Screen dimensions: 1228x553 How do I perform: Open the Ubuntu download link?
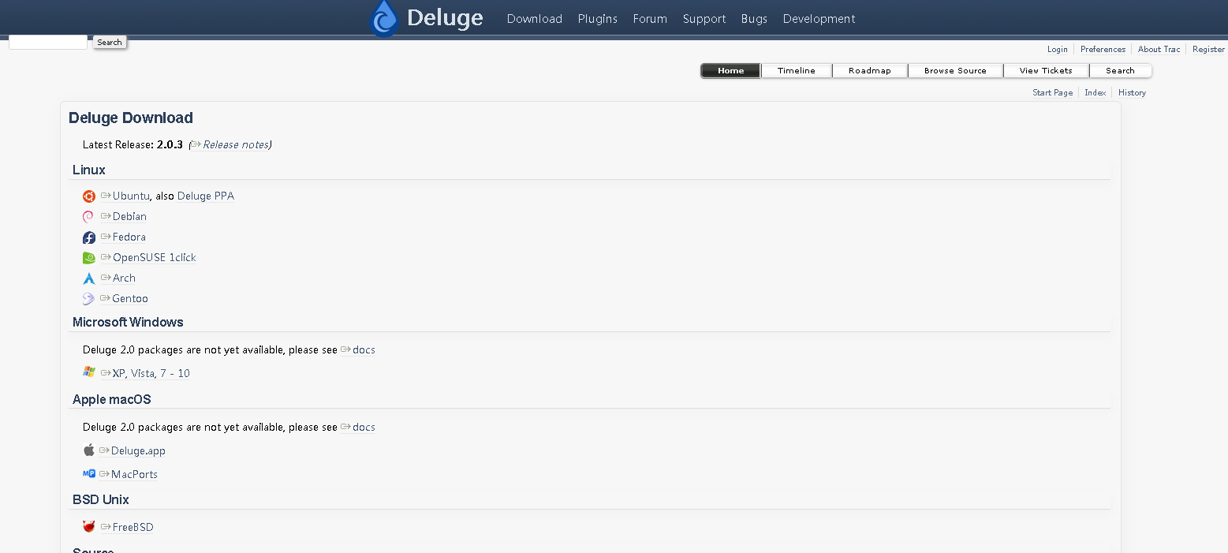coord(125,196)
